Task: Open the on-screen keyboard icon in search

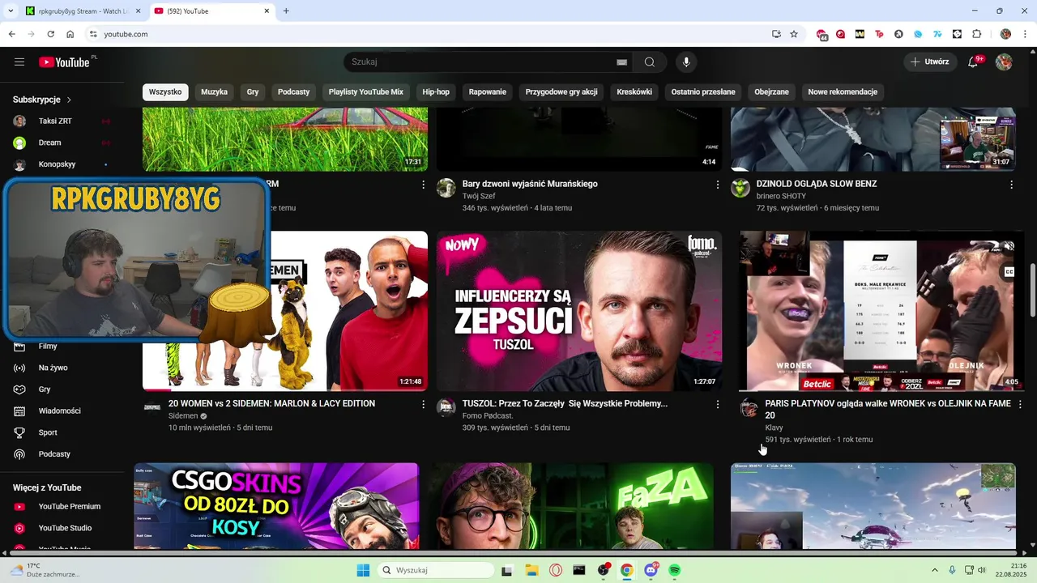Action: 622,62
